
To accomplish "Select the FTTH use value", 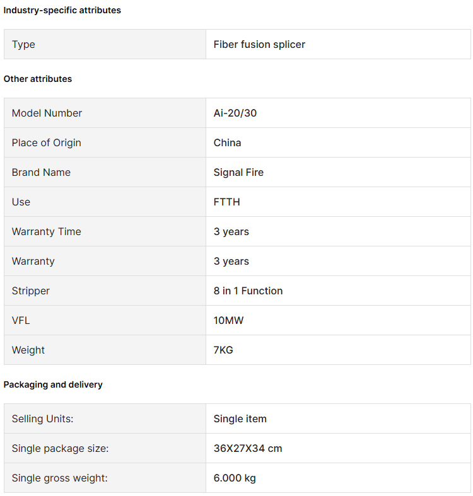I will [x=226, y=202].
